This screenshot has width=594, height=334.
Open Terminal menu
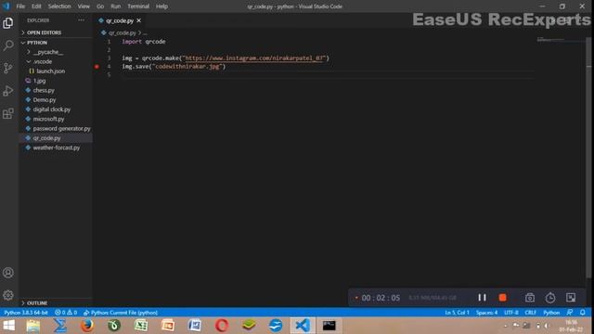138,6
